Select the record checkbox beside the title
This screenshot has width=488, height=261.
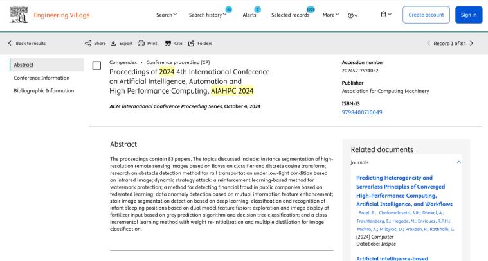(97, 65)
